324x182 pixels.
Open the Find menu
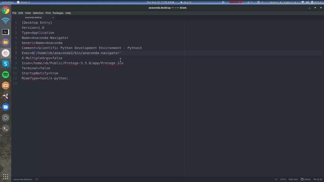[x=48, y=13]
